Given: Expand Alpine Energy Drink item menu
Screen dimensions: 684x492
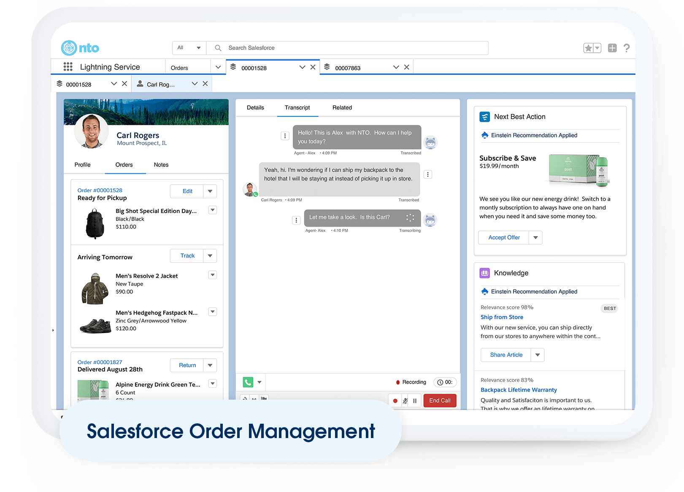Looking at the screenshot, I should click(x=213, y=383).
